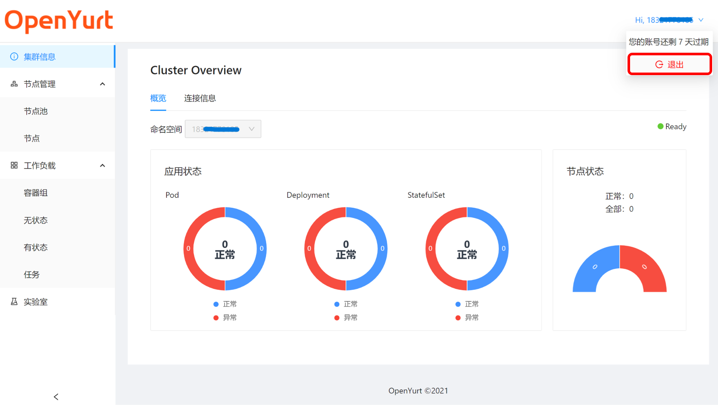The height and width of the screenshot is (406, 718).
Task: Click the 应用状态 card title
Action: [183, 171]
